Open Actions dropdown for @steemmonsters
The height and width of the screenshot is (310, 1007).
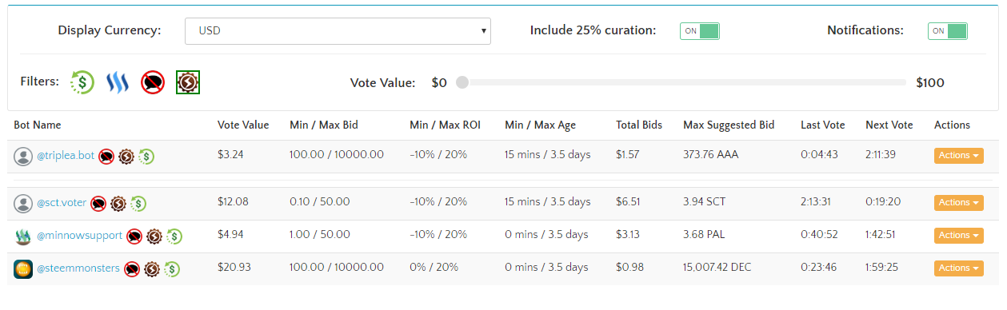click(x=958, y=268)
